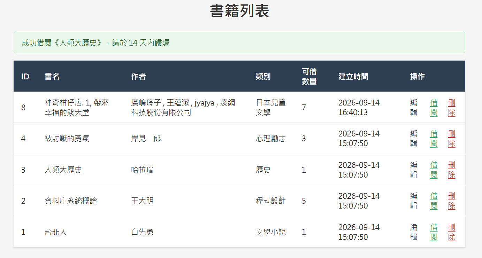Select the 程式設計 category cell
The height and width of the screenshot is (258, 482).
point(271,201)
